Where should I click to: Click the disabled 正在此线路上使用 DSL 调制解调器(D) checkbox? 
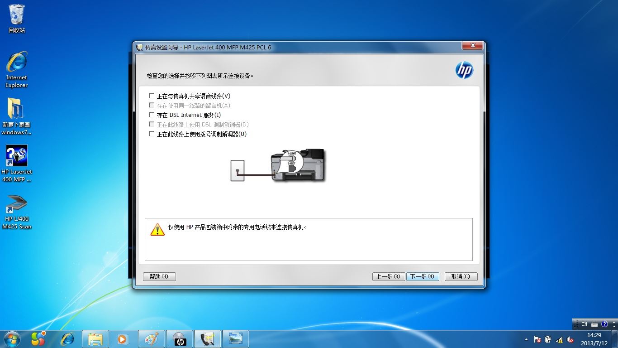[152, 125]
